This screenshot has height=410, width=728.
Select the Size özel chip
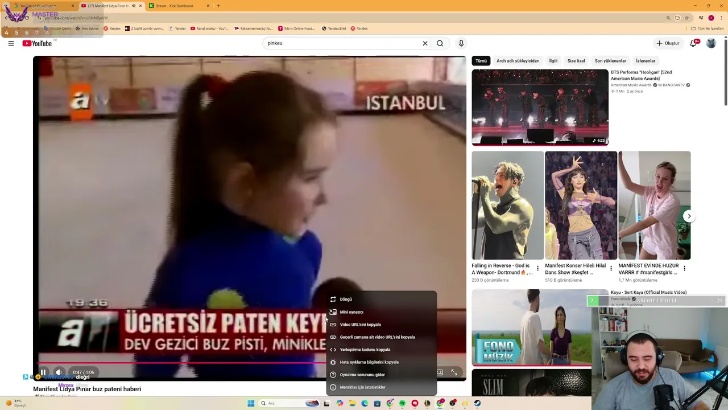(576, 61)
